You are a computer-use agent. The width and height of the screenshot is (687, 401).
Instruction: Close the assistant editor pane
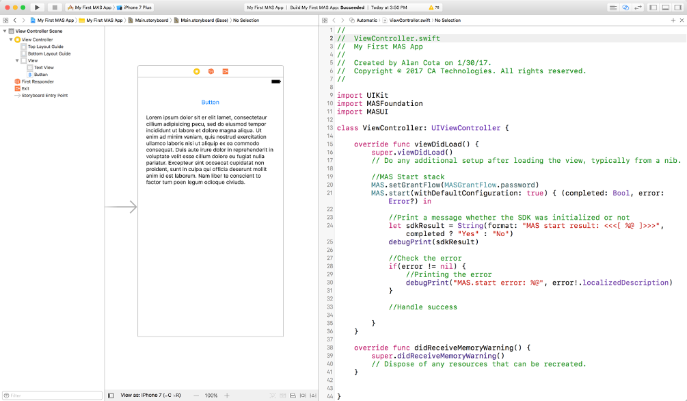(x=682, y=20)
